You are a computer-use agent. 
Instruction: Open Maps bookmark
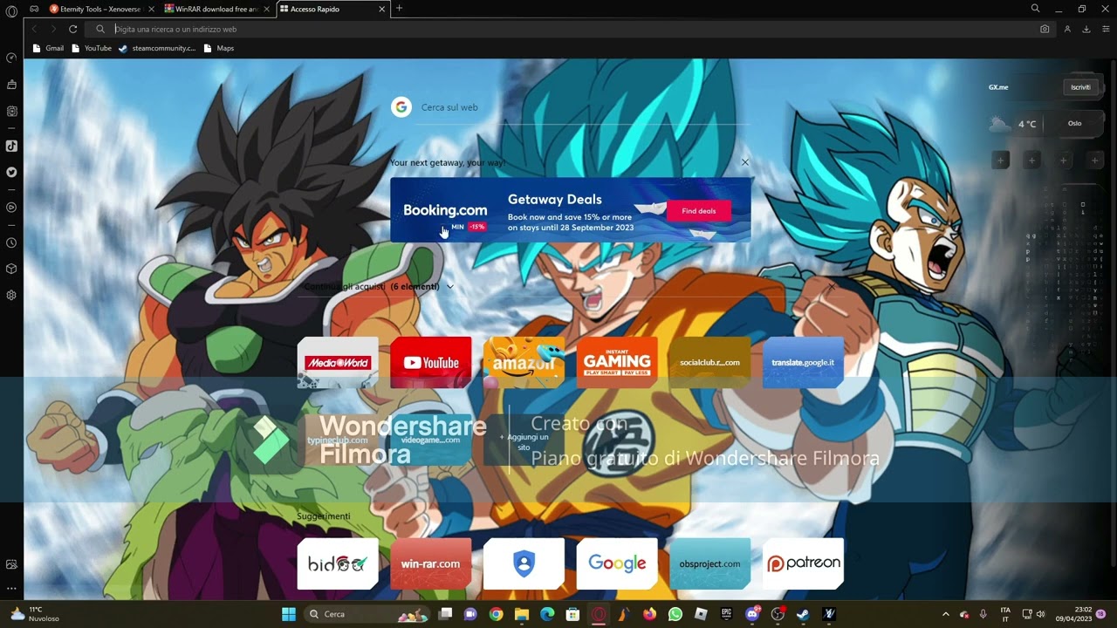coord(218,48)
